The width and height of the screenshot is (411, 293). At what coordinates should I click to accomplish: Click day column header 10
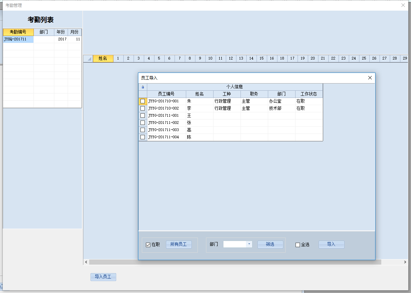(210, 59)
